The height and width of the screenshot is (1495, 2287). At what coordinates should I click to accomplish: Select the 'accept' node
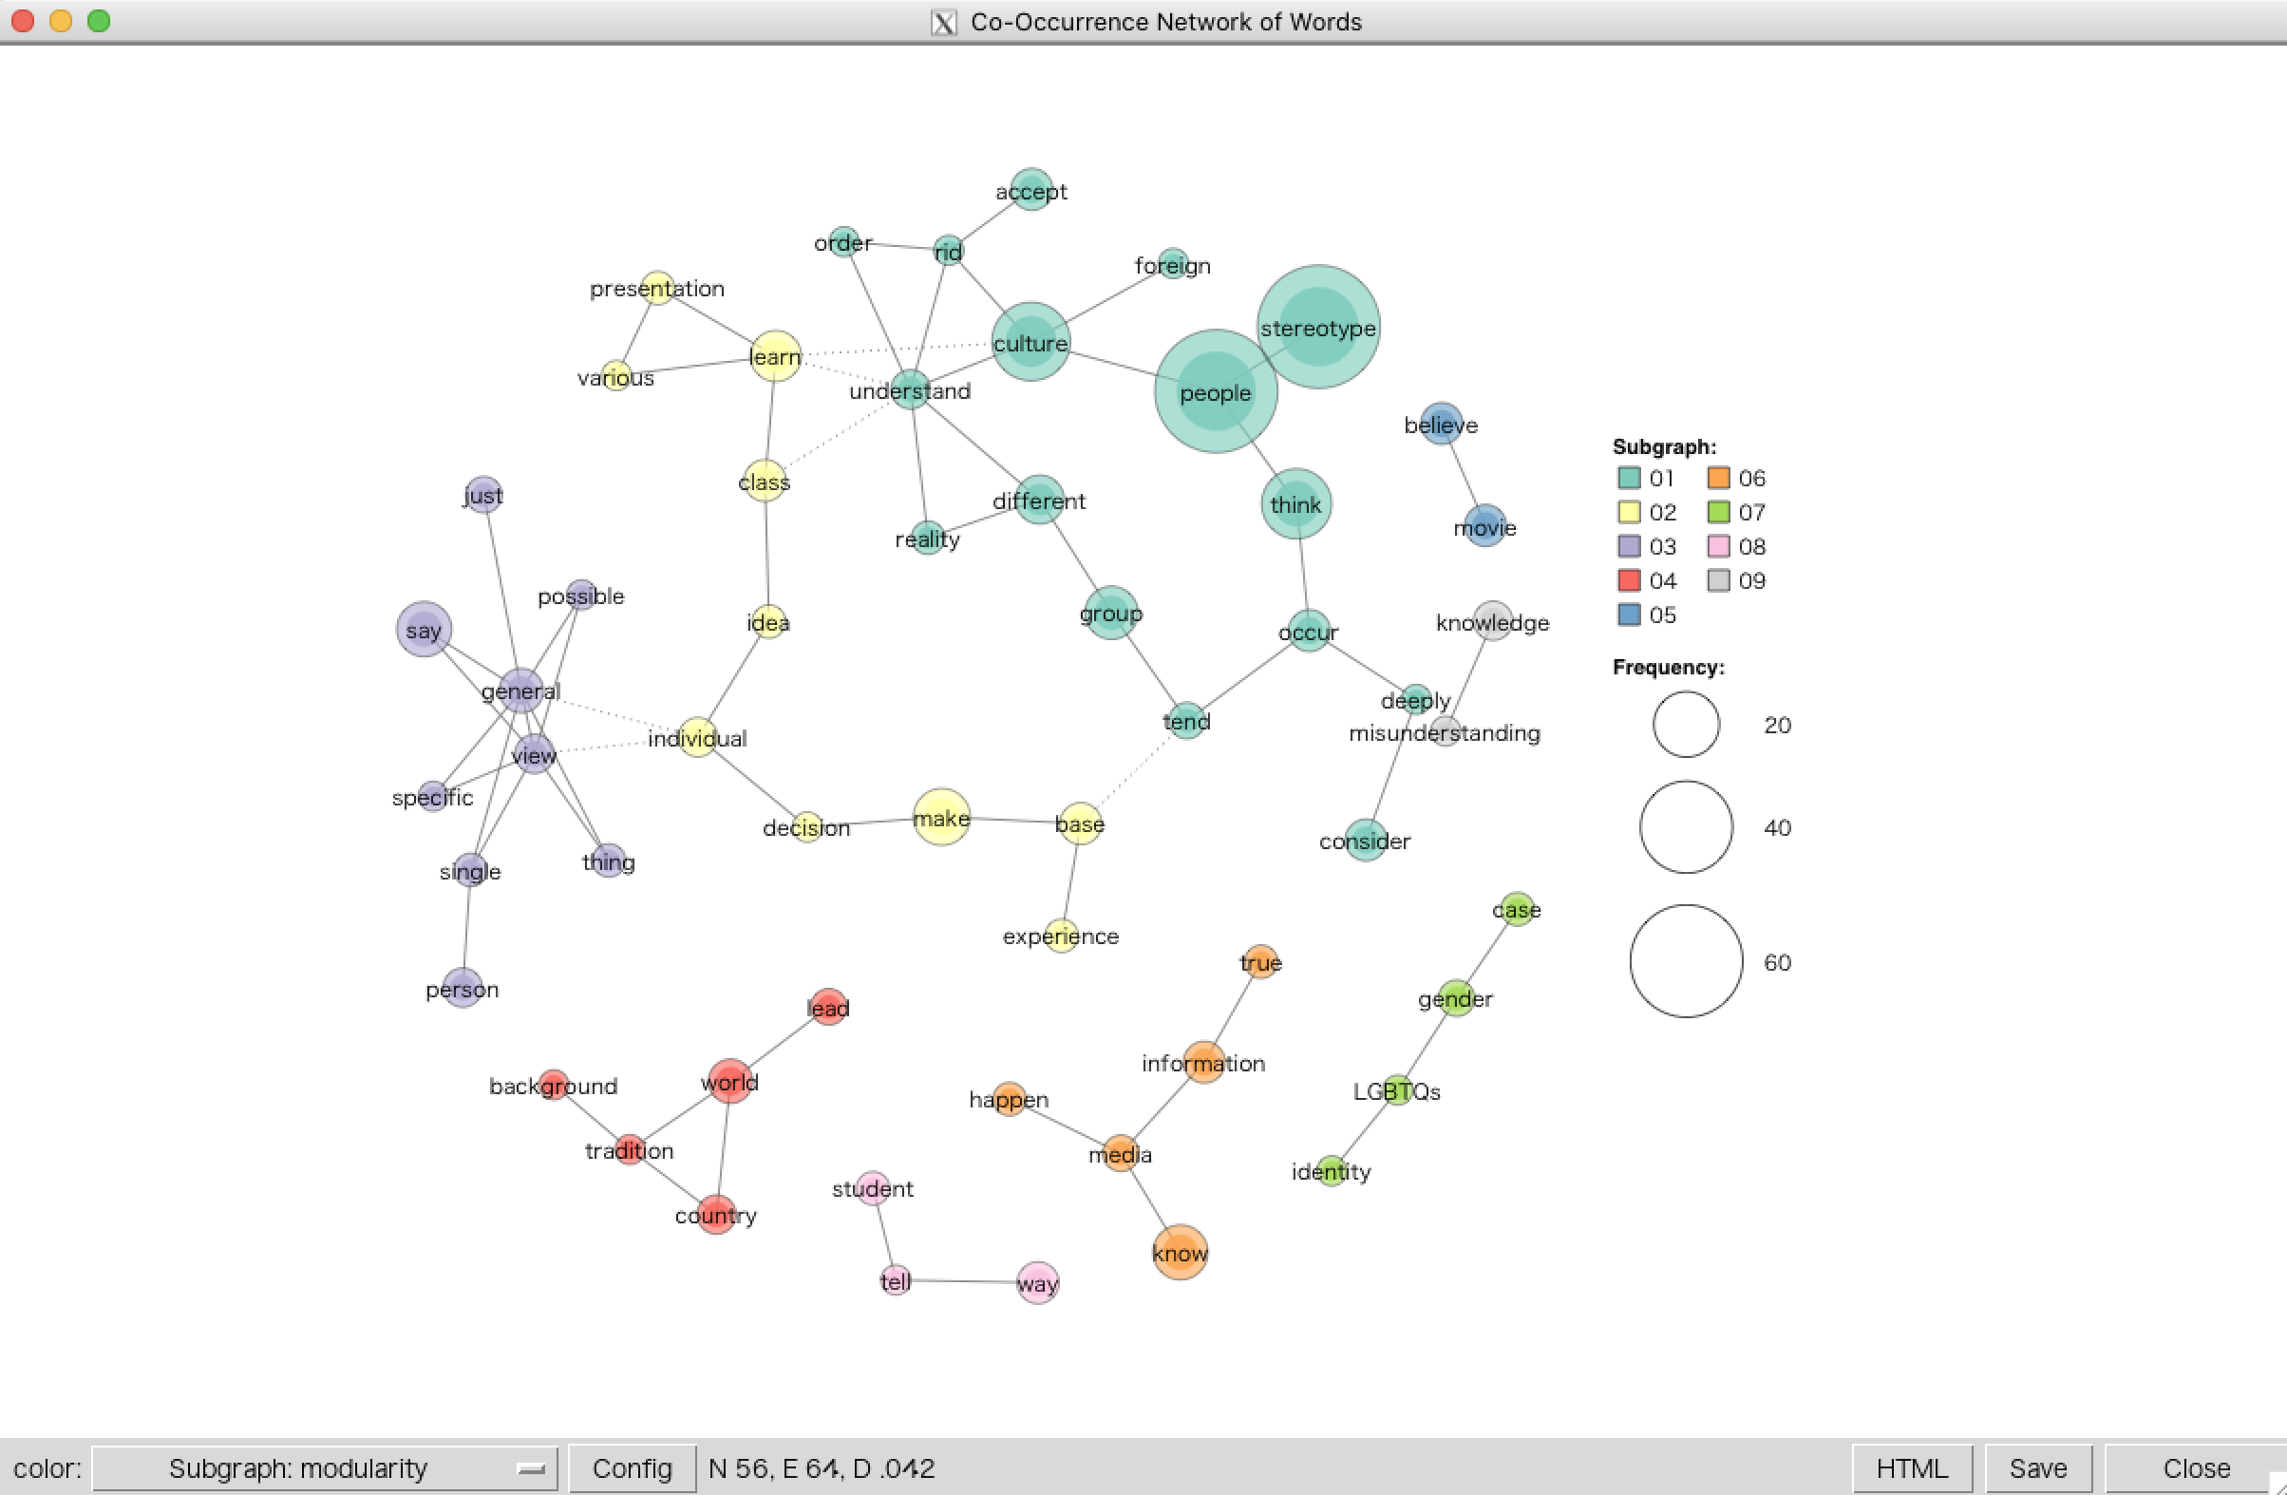coord(1032,189)
